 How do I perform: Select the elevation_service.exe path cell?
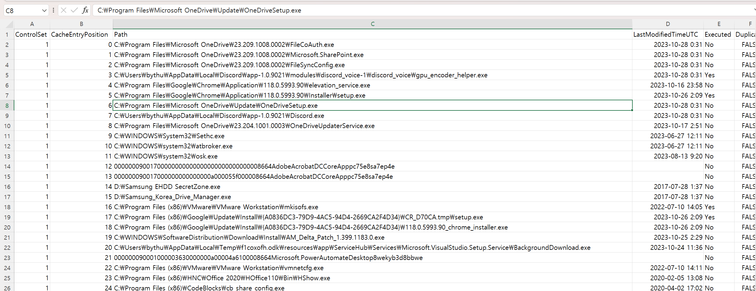pyautogui.click(x=373, y=85)
